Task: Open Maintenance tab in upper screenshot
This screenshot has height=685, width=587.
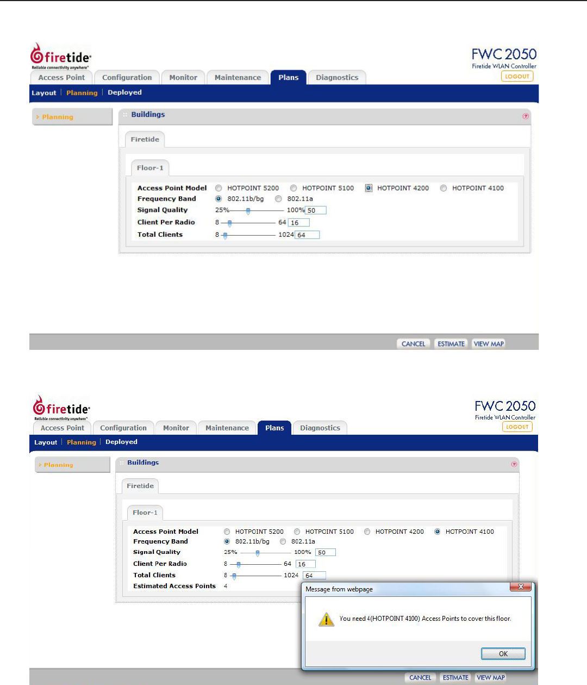Action: tap(238, 78)
